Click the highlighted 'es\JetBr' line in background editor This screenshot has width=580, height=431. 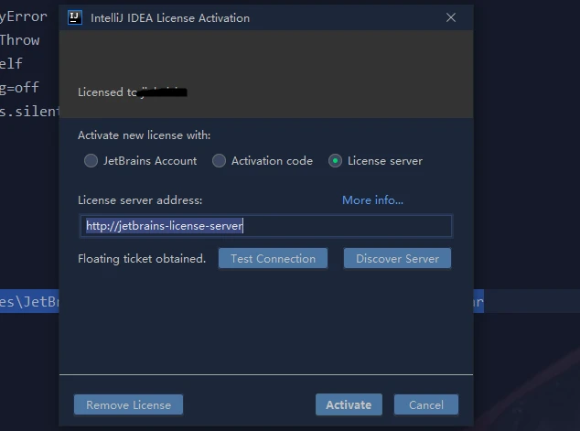pyautogui.click(x=29, y=301)
